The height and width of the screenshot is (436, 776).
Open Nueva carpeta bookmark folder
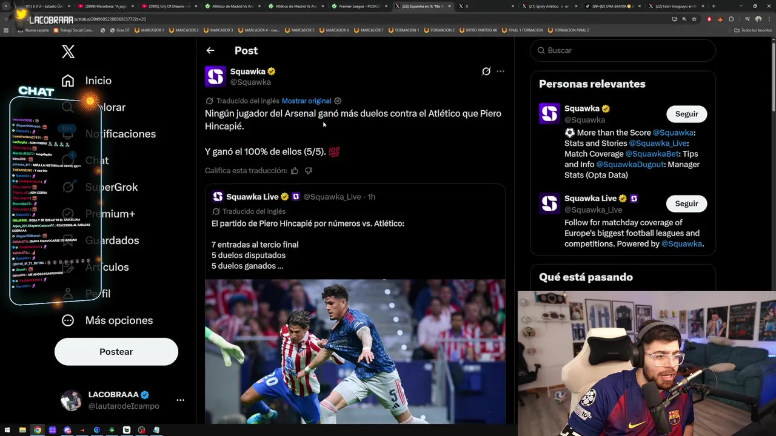(x=34, y=30)
